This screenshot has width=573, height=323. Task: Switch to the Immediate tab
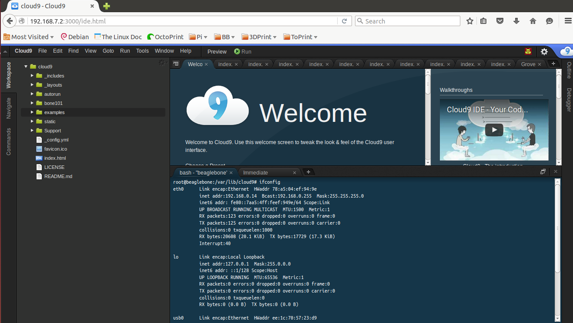(x=270, y=172)
